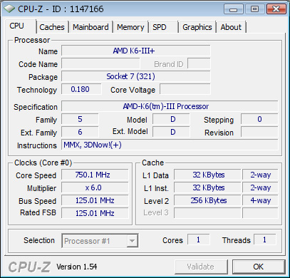Click the Version 1.54 label

click(76, 267)
